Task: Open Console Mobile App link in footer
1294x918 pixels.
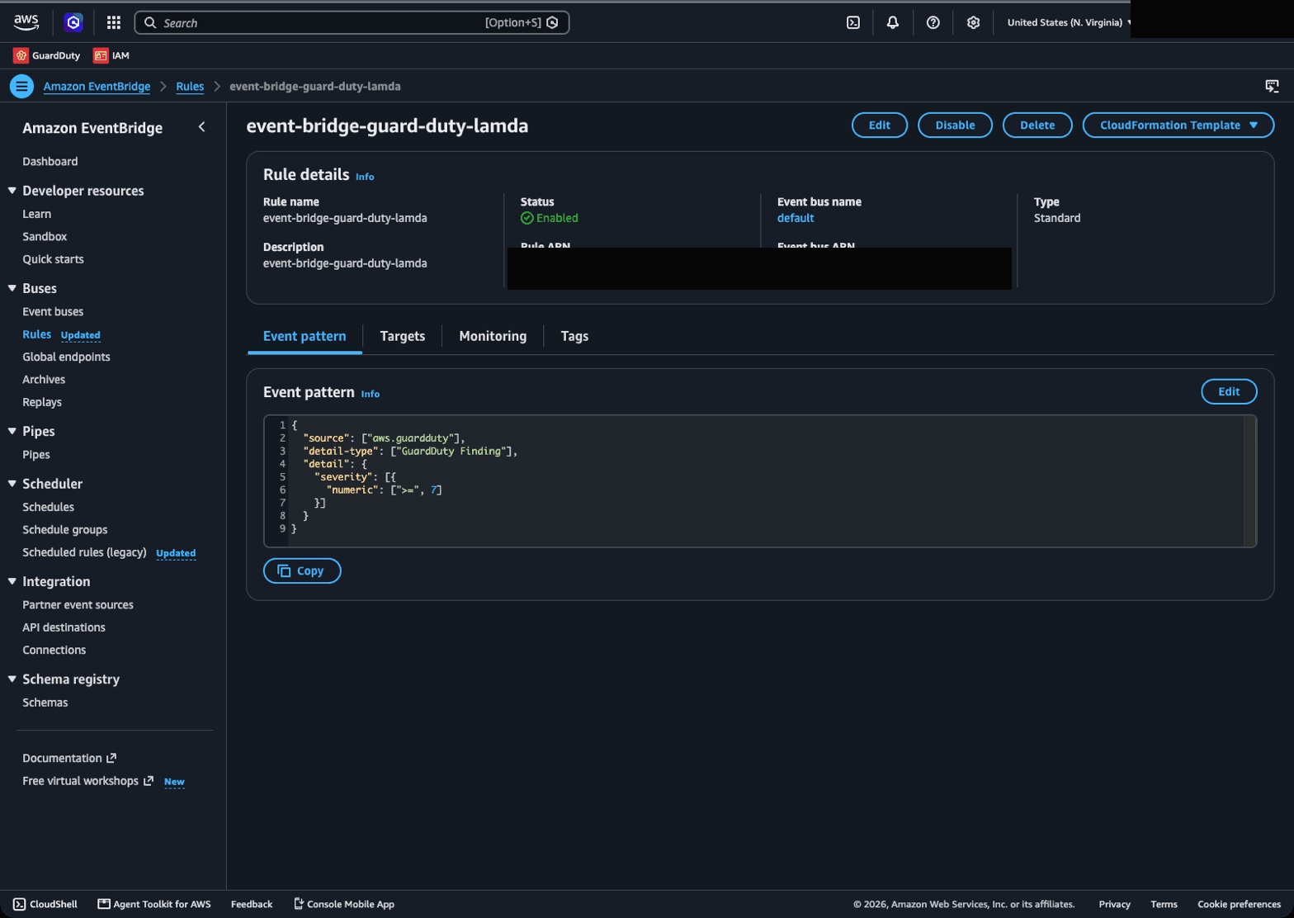Action: pyautogui.click(x=344, y=904)
